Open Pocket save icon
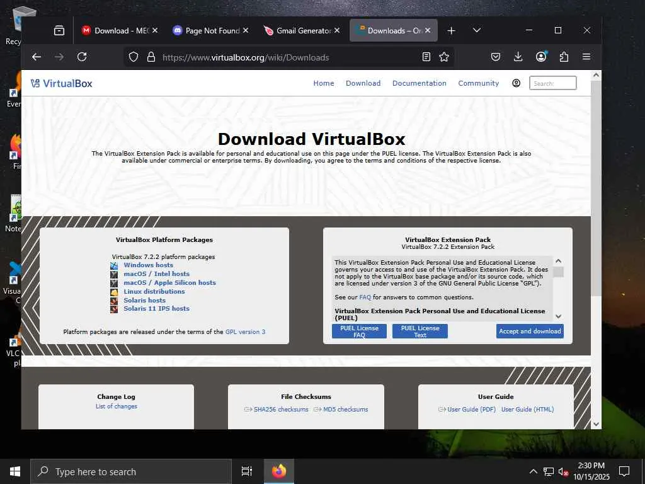Viewport: 645px width, 484px height. tap(496, 57)
